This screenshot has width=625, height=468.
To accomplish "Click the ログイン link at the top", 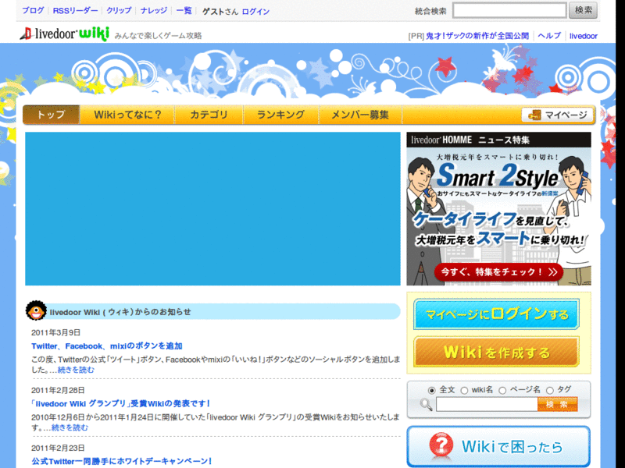I will (x=255, y=12).
